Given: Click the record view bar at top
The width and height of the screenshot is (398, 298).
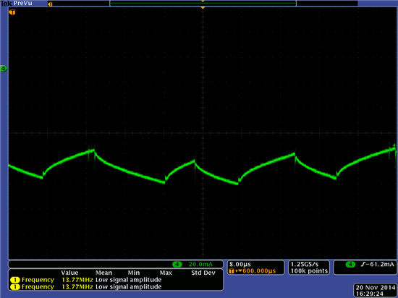Looking at the screenshot, I should (203, 4).
